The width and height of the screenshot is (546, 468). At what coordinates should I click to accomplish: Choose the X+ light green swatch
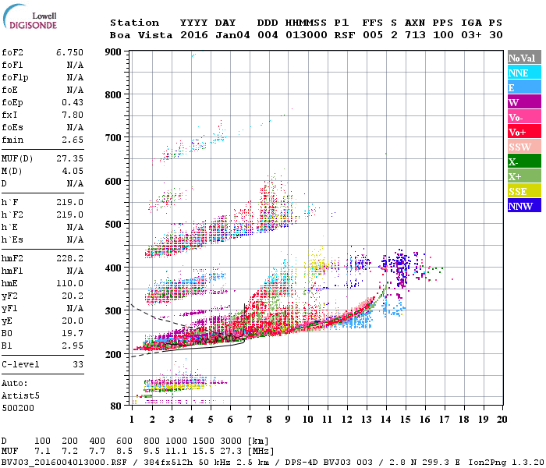point(524,176)
